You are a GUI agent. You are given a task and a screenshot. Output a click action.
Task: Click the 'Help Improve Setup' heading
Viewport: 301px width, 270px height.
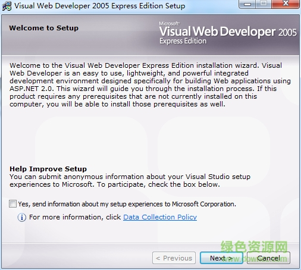point(48,169)
